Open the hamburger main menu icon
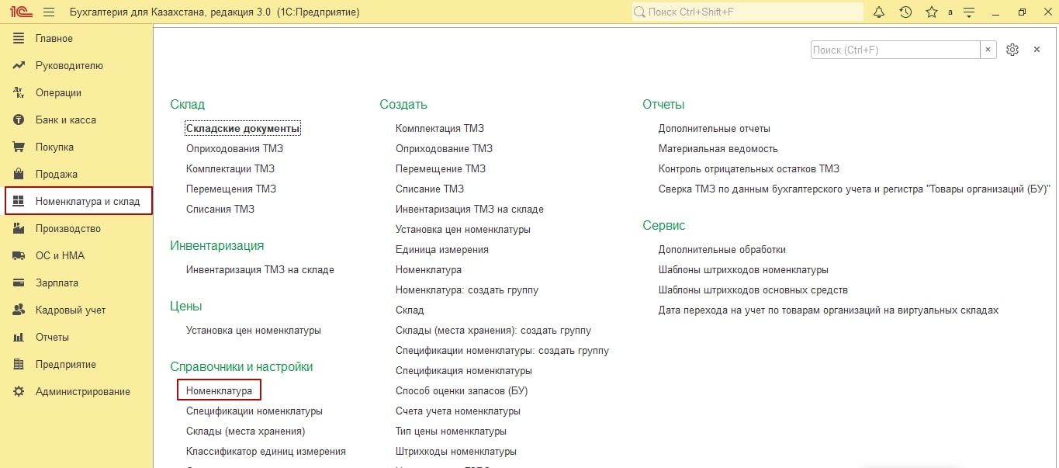The image size is (1059, 468). point(49,12)
